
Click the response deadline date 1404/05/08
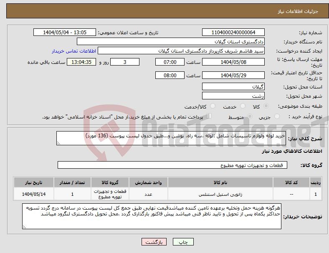coord(233,62)
